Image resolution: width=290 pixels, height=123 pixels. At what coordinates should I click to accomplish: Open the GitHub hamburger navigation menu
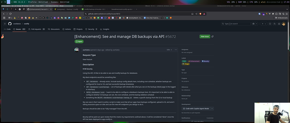(x=5, y=24)
